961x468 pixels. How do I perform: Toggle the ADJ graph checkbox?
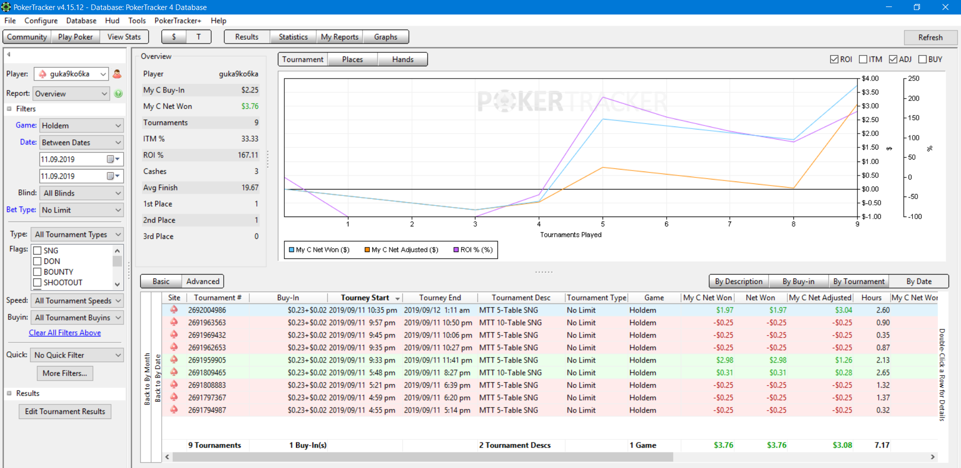pos(893,59)
